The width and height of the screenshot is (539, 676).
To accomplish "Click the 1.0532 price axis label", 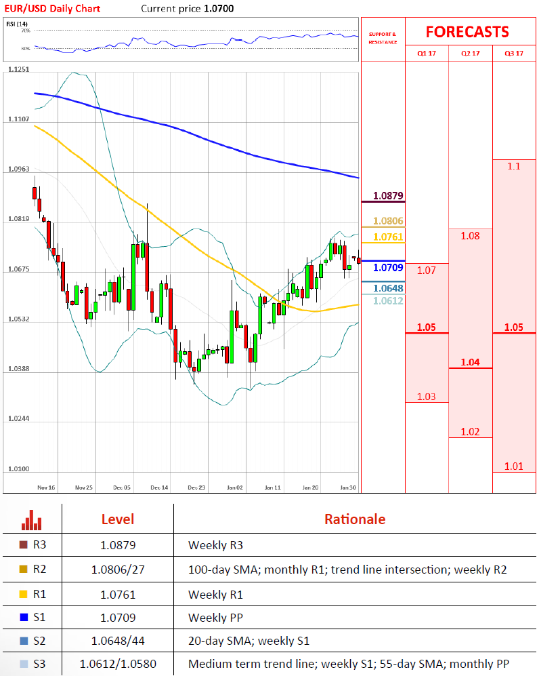I will [x=19, y=319].
